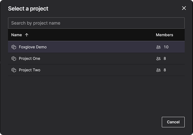193x135 pixels.
Task: Sort by the Name column header
Action: (x=17, y=35)
